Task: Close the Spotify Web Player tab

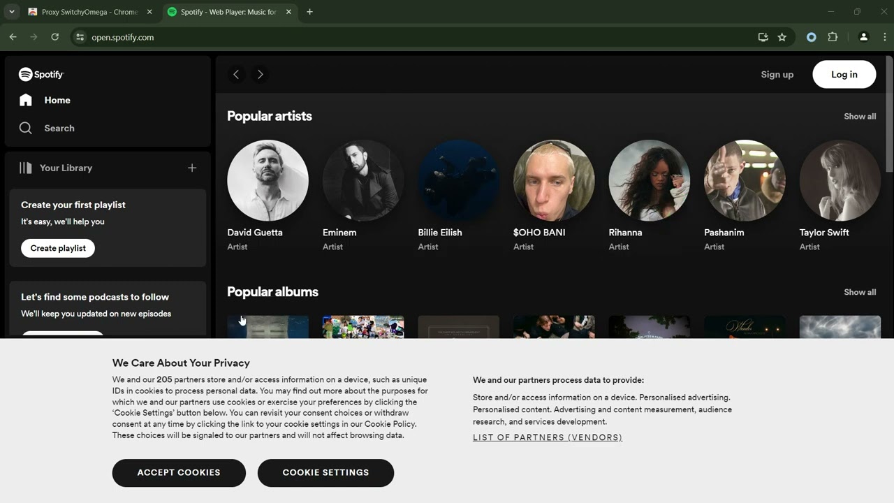Action: click(288, 12)
